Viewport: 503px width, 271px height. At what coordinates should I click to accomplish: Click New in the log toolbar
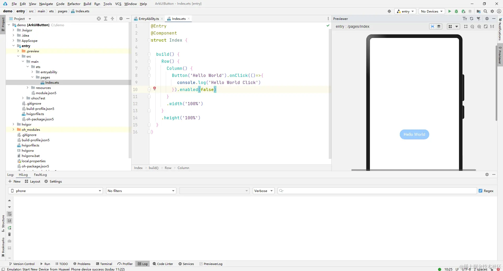(14, 181)
